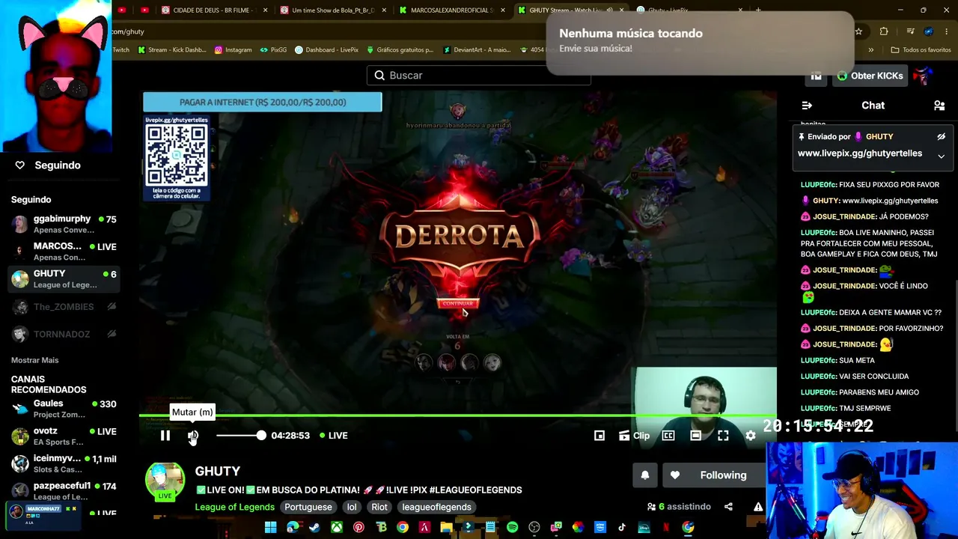
Task: Open offline TORNNADOZ channel
Action: pyautogui.click(x=64, y=334)
